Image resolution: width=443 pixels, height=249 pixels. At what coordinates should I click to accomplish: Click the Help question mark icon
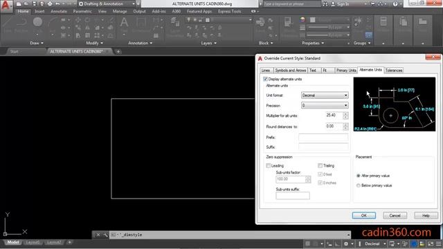395,4
